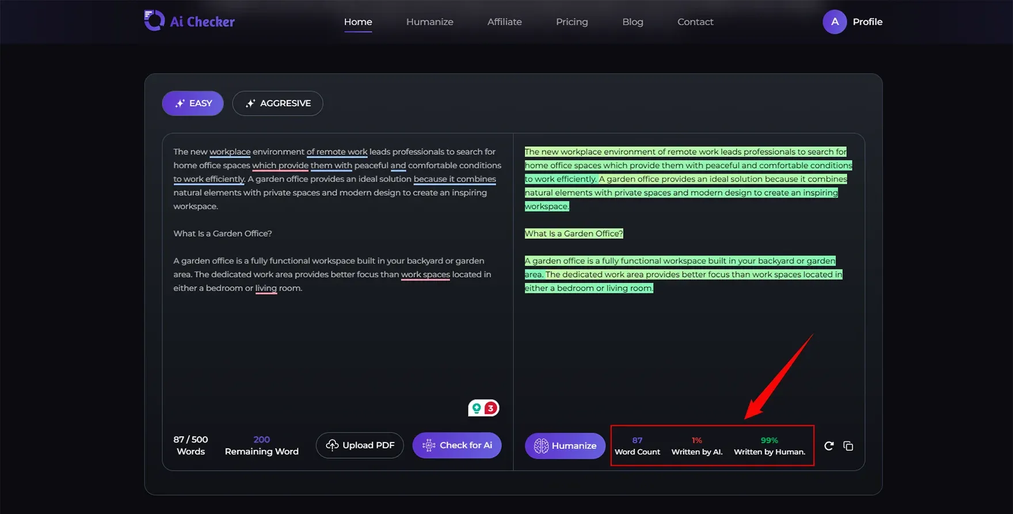Copy output with the copy icon
This screenshot has width=1013, height=514.
pyautogui.click(x=848, y=446)
